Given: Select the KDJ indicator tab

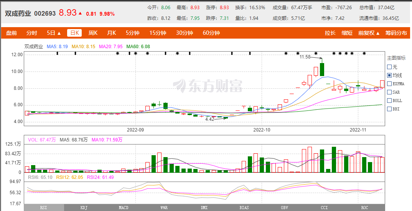Looking at the screenshot, I should pos(84,208).
